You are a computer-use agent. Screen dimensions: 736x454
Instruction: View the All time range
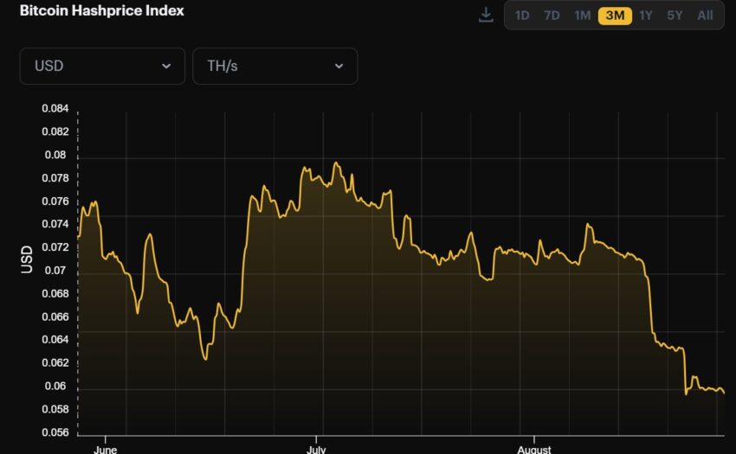pyautogui.click(x=706, y=16)
